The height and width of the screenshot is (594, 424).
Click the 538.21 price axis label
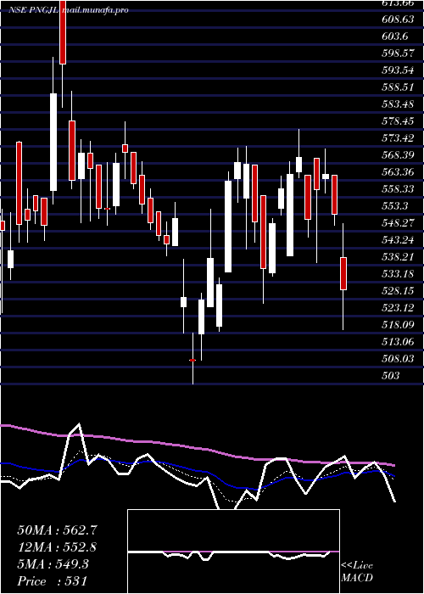tap(398, 257)
